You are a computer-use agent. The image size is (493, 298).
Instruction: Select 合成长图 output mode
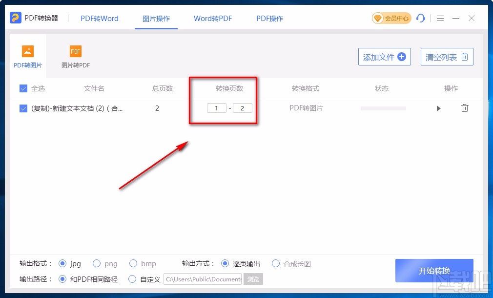pyautogui.click(x=276, y=263)
